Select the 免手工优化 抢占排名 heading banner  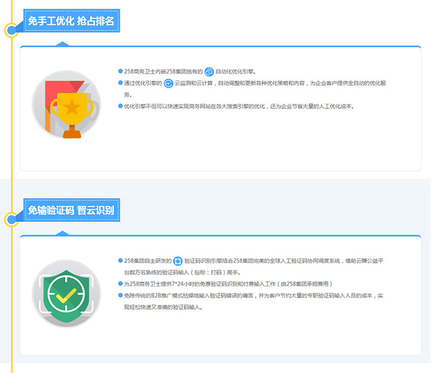[x=71, y=21]
